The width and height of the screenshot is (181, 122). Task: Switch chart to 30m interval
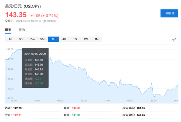[x=43, y=39]
